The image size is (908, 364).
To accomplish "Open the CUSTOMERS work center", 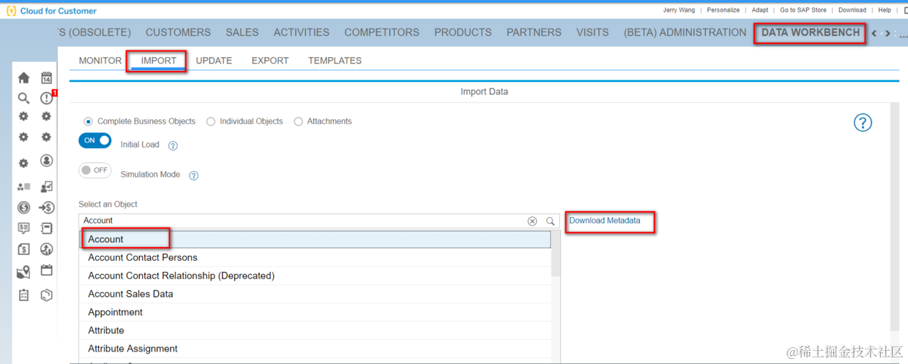I will point(178,32).
